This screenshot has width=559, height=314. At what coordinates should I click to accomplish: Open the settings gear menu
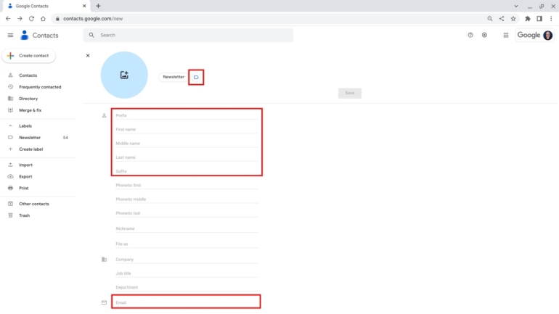(484, 35)
